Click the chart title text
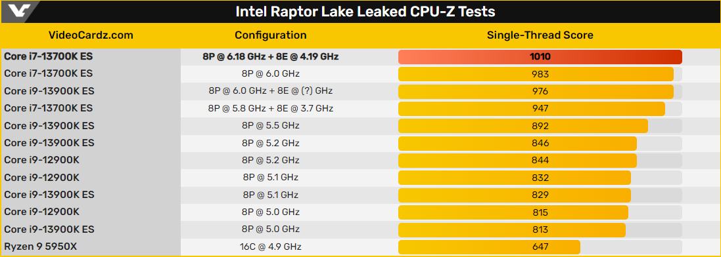Screen dimensions: 721x257 (x=365, y=12)
